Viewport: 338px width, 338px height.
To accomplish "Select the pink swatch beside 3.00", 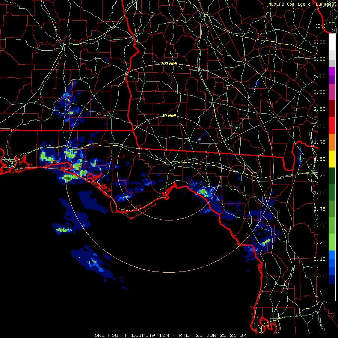I will tap(332, 92).
